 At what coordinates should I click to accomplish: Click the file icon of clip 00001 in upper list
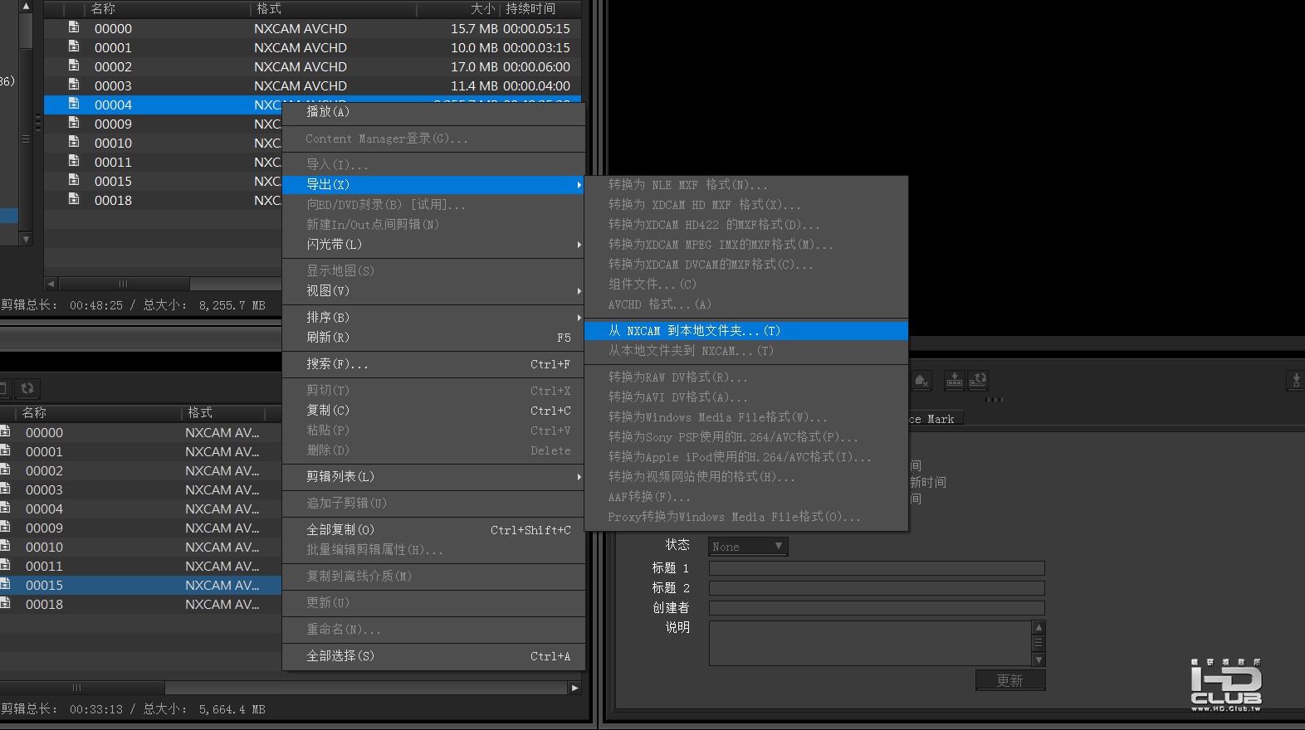pos(74,46)
